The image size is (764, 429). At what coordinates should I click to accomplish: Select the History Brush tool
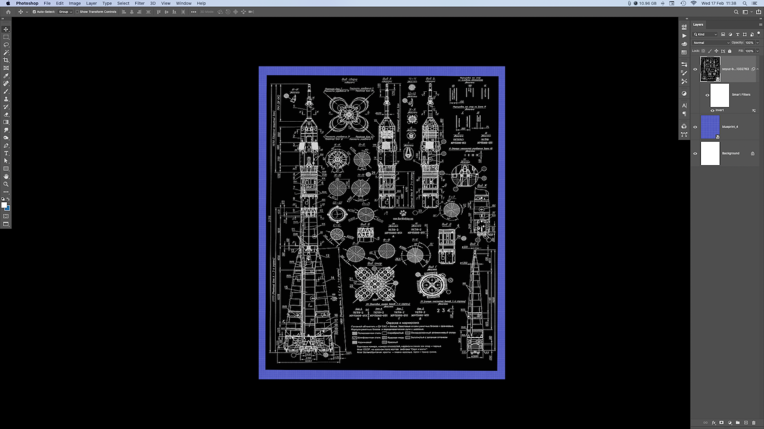(x=6, y=107)
